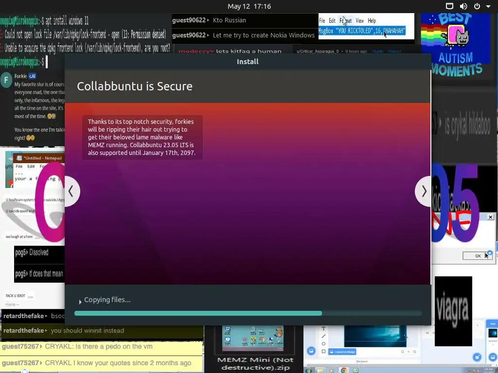Click the installation progress bar

click(248, 313)
